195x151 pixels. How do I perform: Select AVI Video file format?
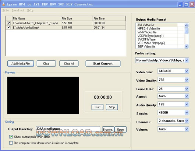156,25
